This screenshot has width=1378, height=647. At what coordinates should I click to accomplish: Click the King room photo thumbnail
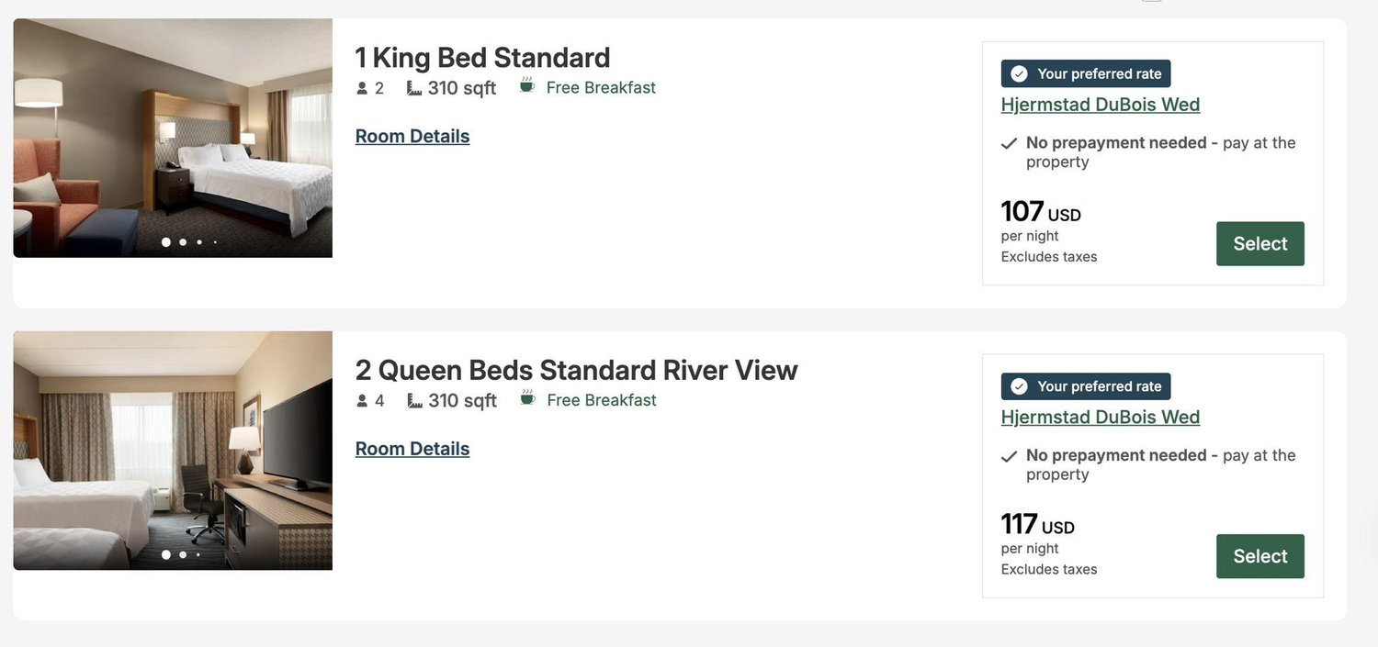173,138
